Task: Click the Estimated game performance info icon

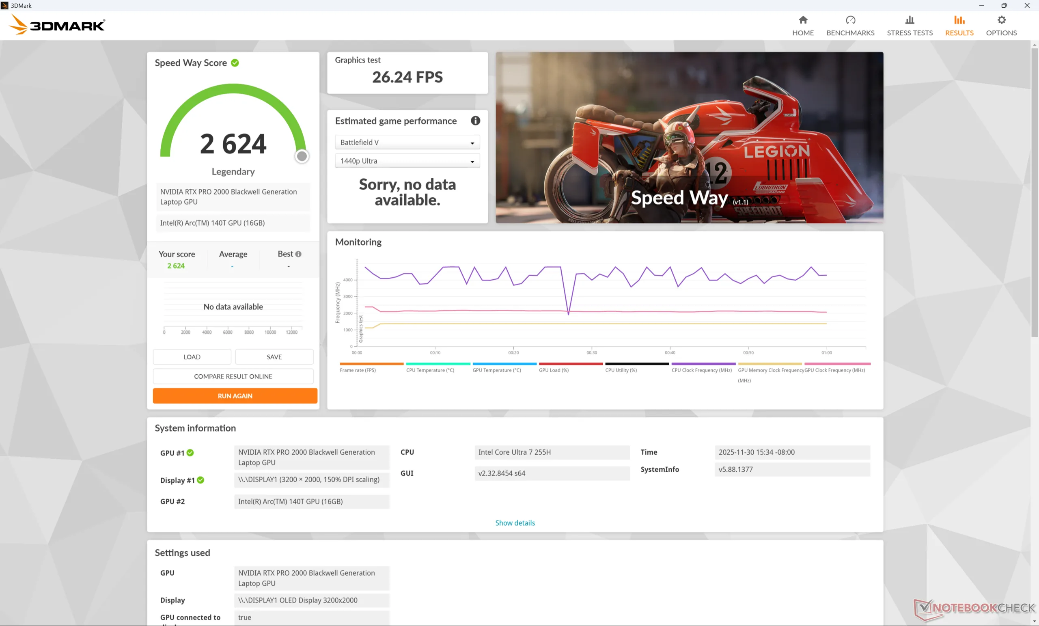Action: point(475,121)
